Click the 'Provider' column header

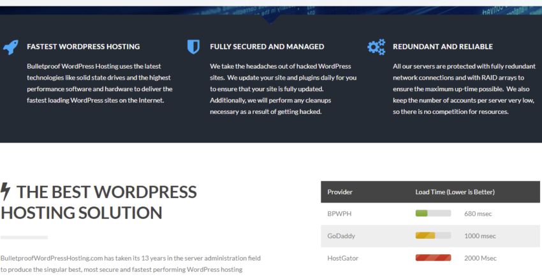click(x=340, y=192)
